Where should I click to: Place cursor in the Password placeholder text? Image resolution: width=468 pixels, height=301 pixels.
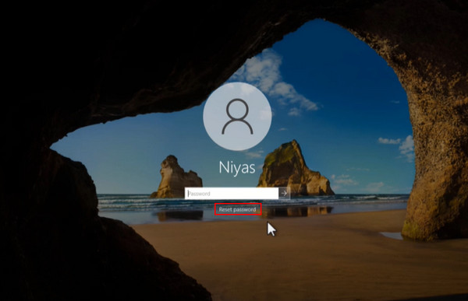[x=199, y=194]
